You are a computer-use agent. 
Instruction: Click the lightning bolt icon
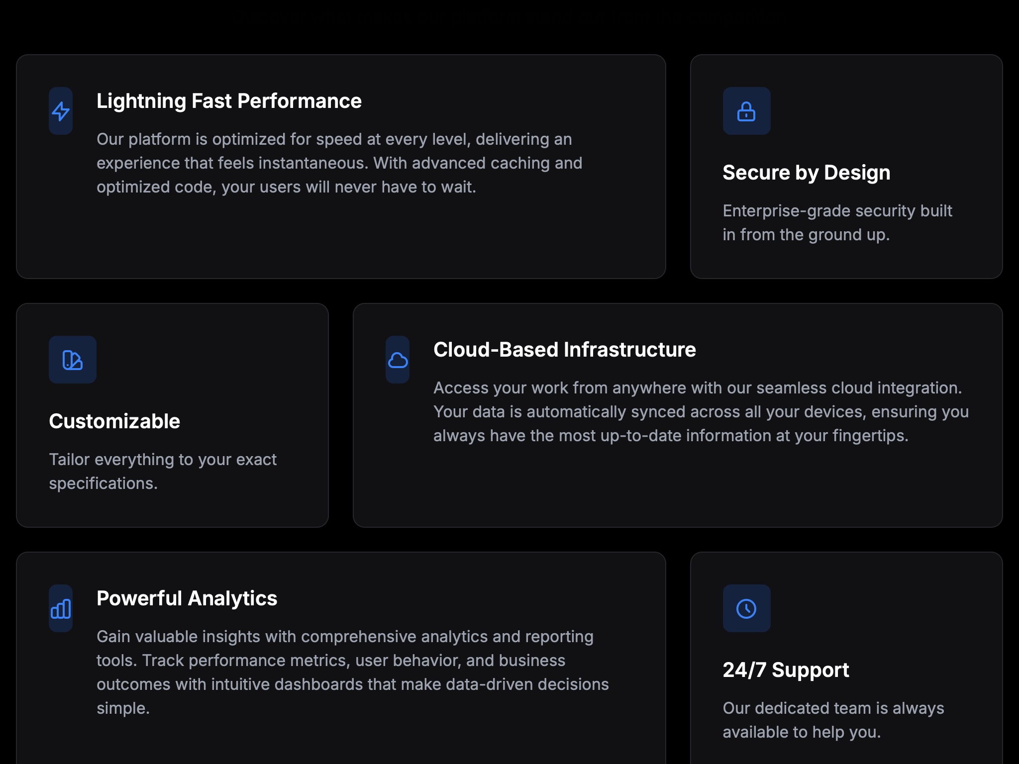tap(61, 111)
